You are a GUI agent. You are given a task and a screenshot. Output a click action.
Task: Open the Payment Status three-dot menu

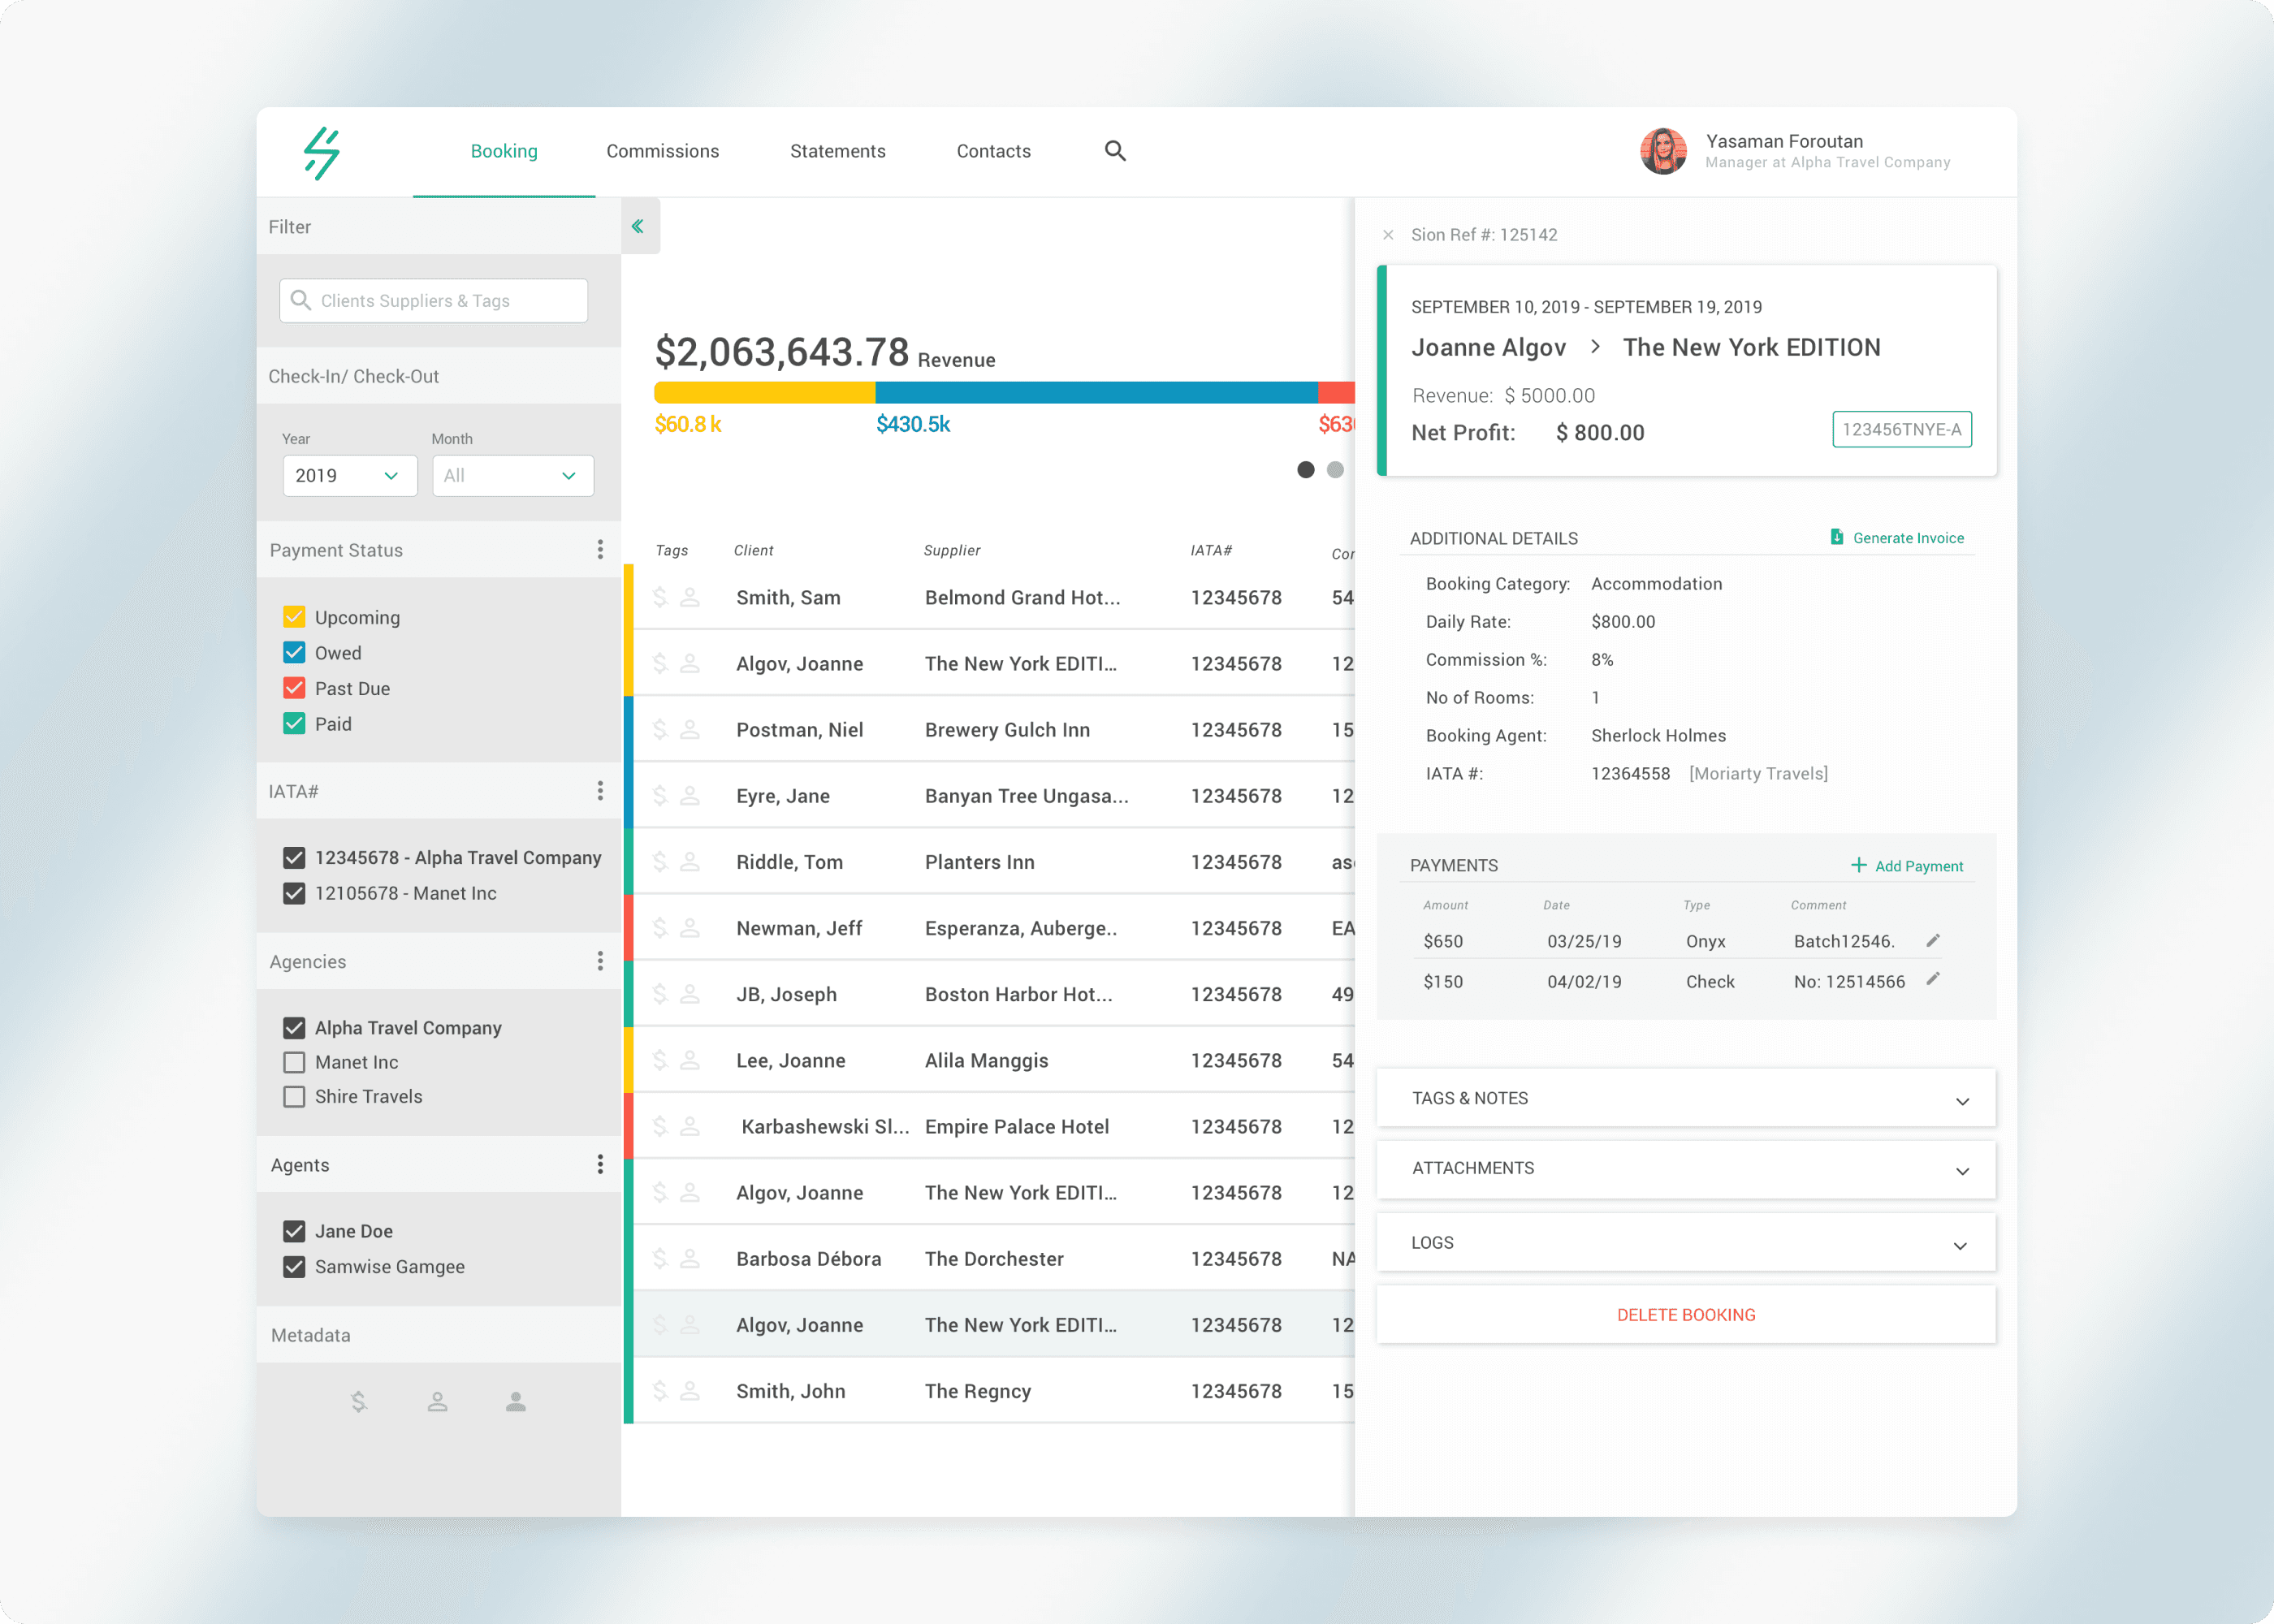coord(600,549)
